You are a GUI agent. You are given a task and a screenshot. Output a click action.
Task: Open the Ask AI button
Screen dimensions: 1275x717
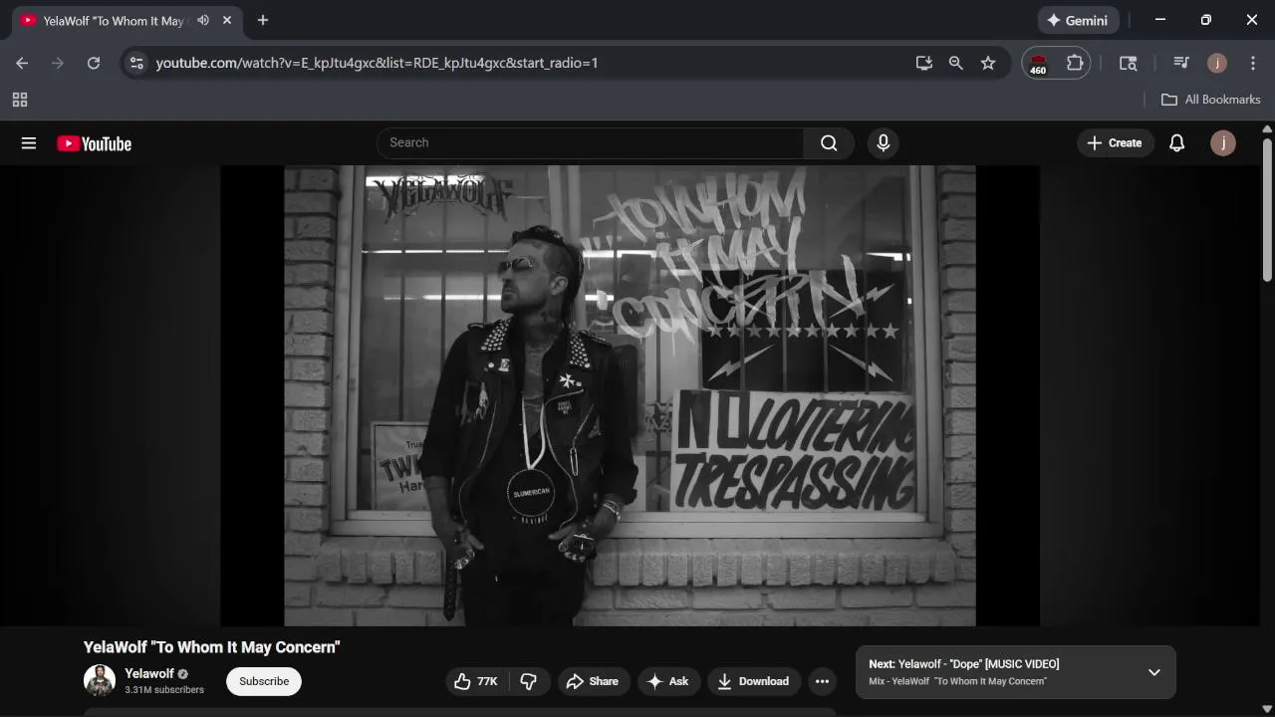point(667,681)
